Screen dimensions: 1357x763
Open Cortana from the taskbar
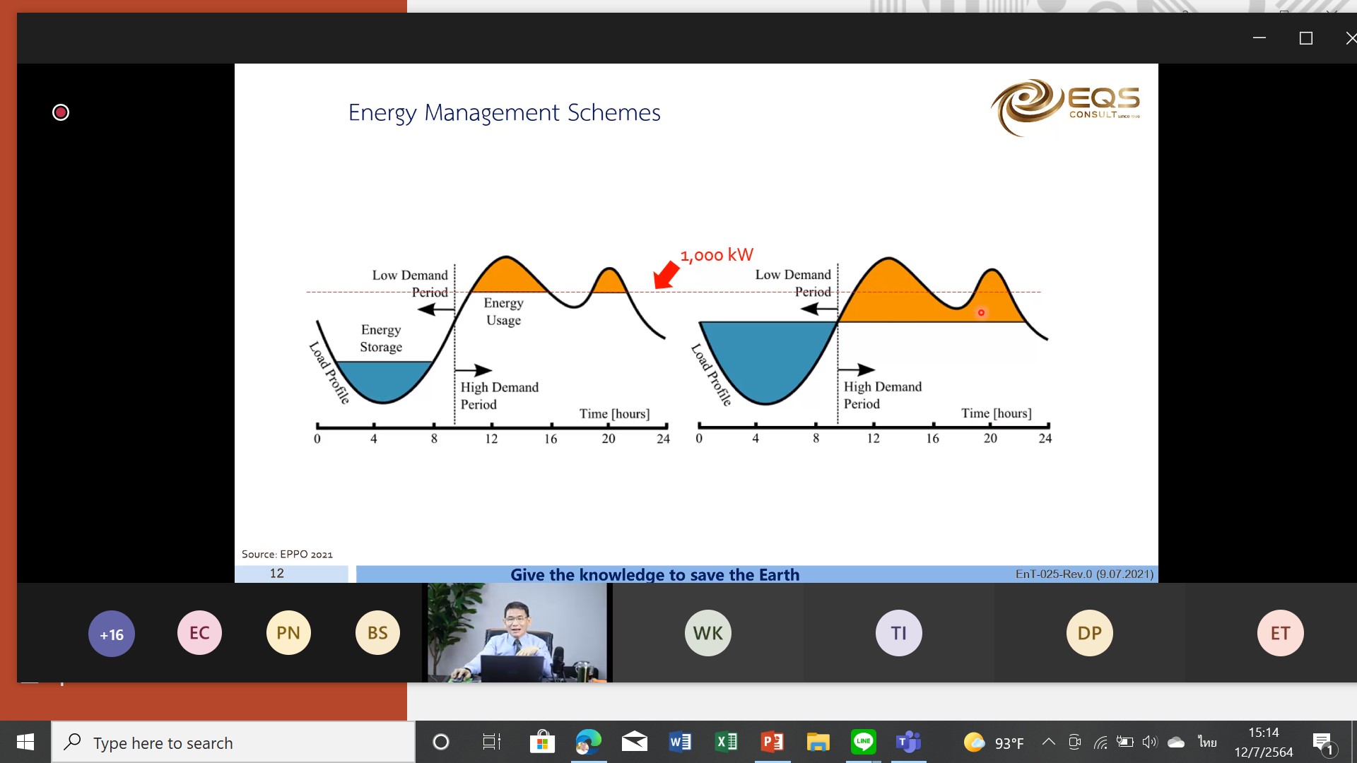pyautogui.click(x=441, y=742)
